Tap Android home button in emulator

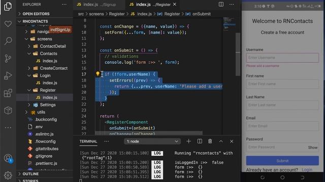coord(282,177)
